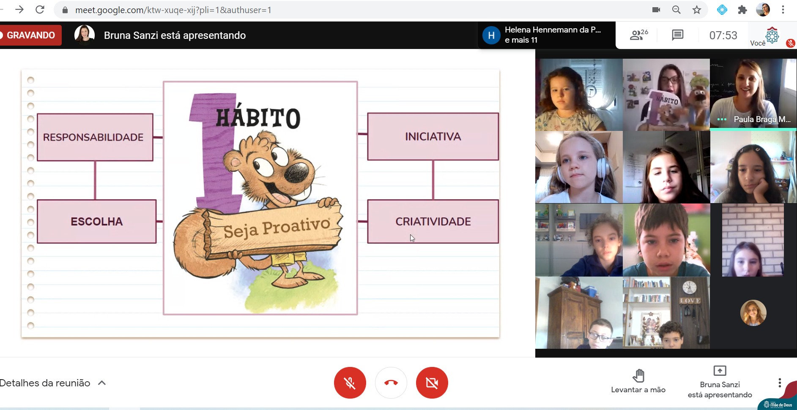
Task: Click the hang up call button
Action: 391,383
